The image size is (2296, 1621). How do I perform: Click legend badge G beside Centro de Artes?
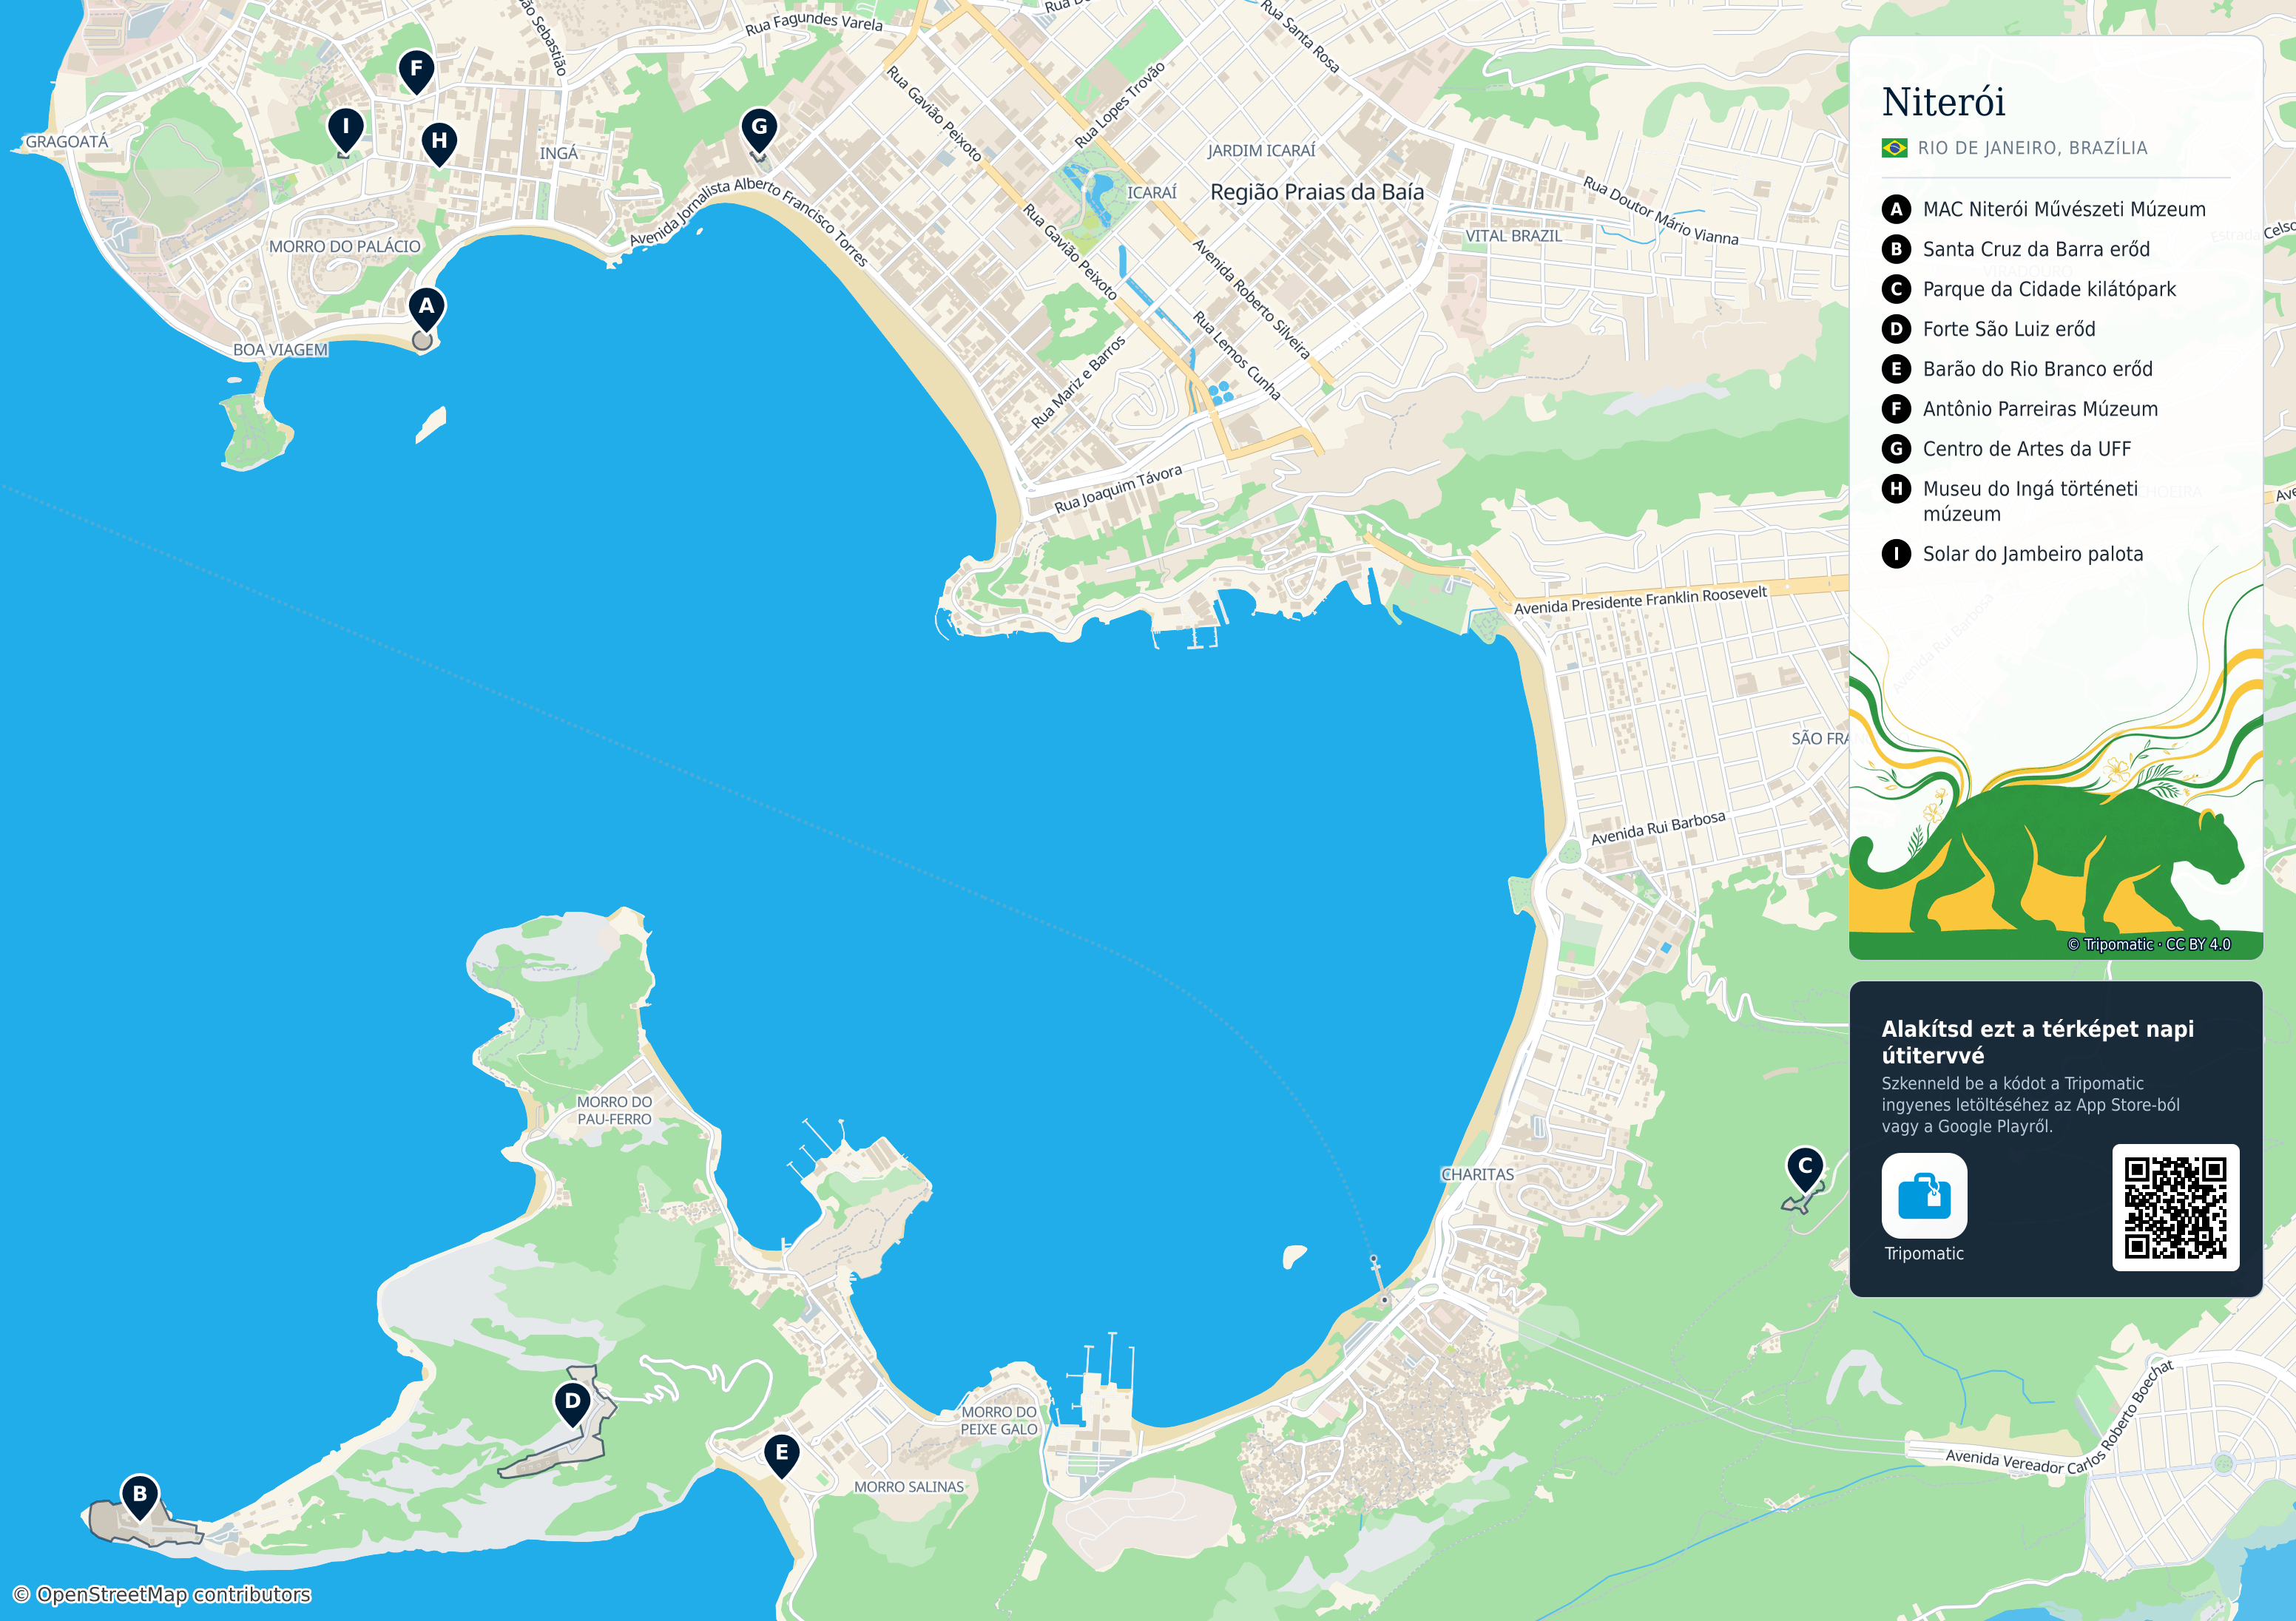(1896, 449)
